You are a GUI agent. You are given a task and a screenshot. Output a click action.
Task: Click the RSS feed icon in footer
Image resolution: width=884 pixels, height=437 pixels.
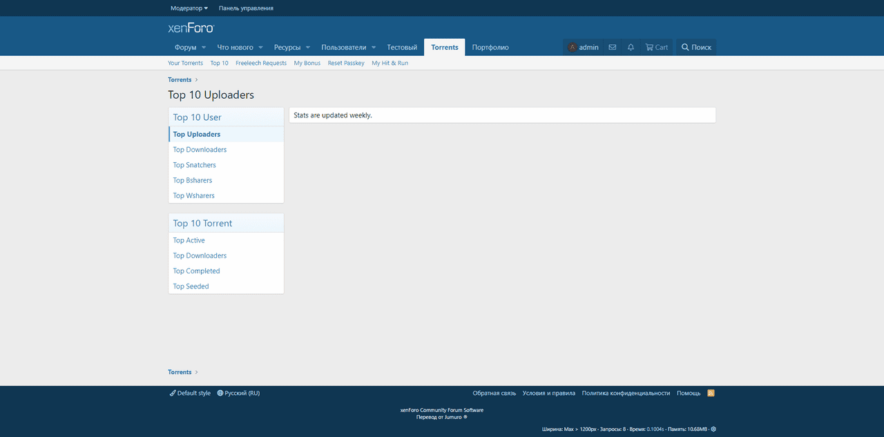711,393
